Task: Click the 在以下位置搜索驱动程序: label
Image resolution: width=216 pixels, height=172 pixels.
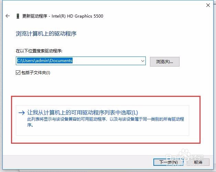Action: point(39,51)
